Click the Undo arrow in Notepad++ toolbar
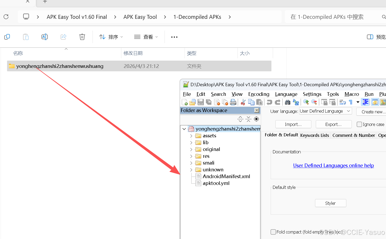 269,102
